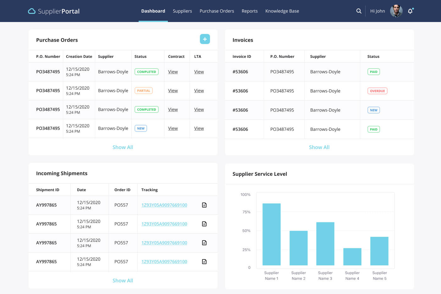The image size is (441, 294).
Task: Click John's profile avatar picture
Action: [x=396, y=11]
